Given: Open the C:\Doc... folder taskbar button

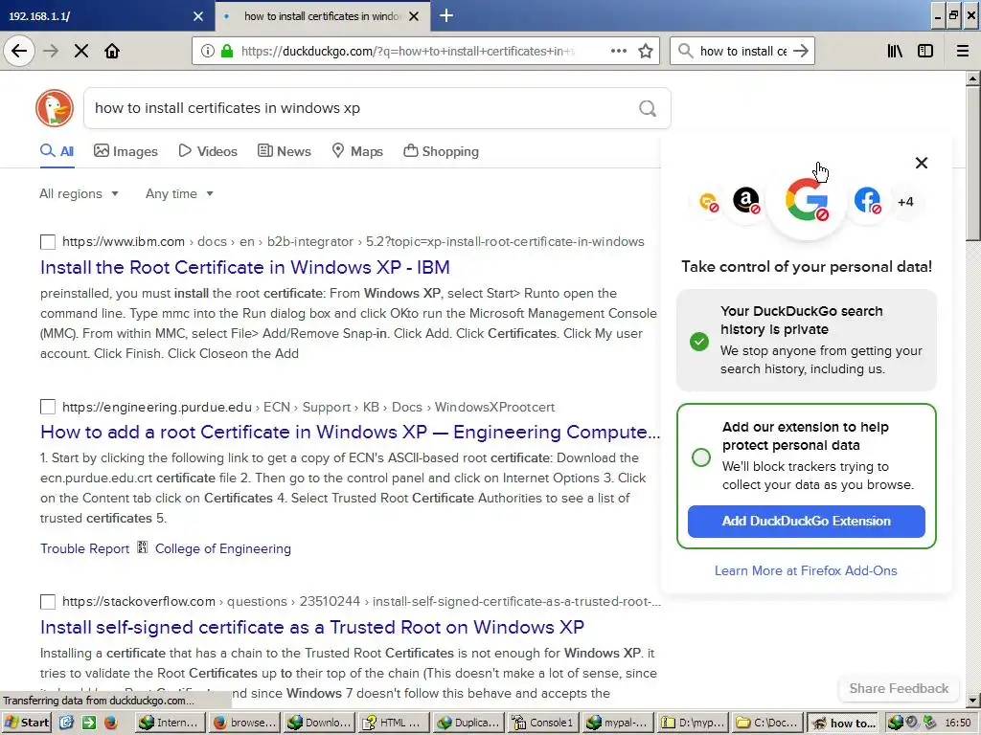Looking at the screenshot, I should 766,723.
